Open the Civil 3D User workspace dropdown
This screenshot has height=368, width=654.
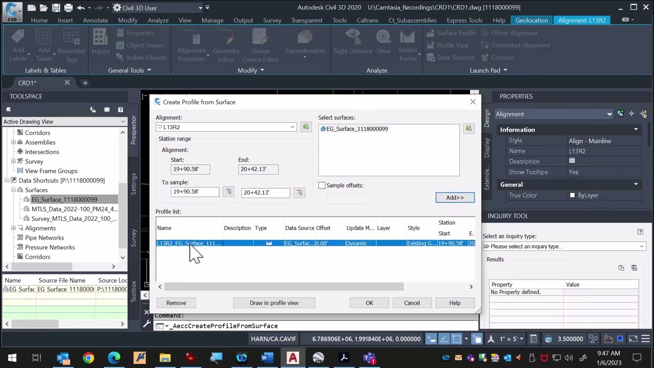201,8
